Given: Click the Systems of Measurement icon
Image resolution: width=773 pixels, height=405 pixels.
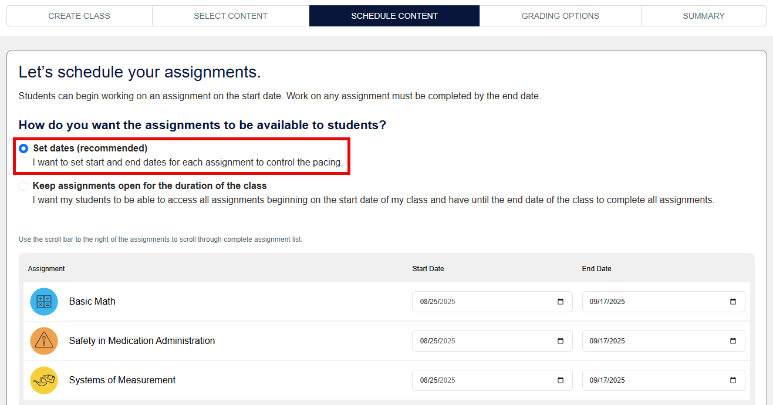Looking at the screenshot, I should [44, 380].
